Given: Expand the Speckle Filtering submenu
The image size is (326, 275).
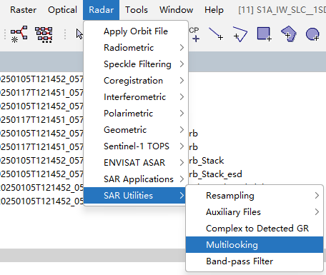Looking at the screenshot, I should (x=136, y=64).
